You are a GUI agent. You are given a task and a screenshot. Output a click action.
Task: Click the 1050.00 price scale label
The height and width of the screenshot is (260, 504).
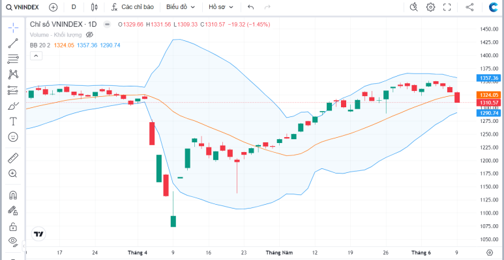(489, 239)
